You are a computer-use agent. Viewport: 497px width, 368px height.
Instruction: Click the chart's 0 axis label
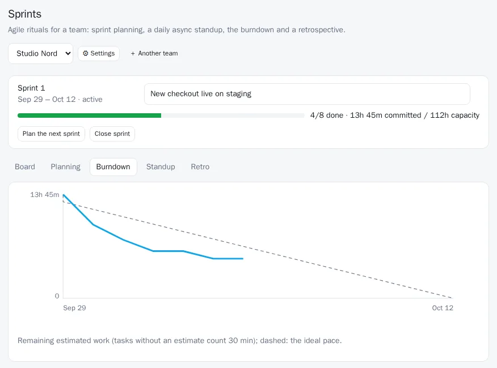(x=57, y=296)
